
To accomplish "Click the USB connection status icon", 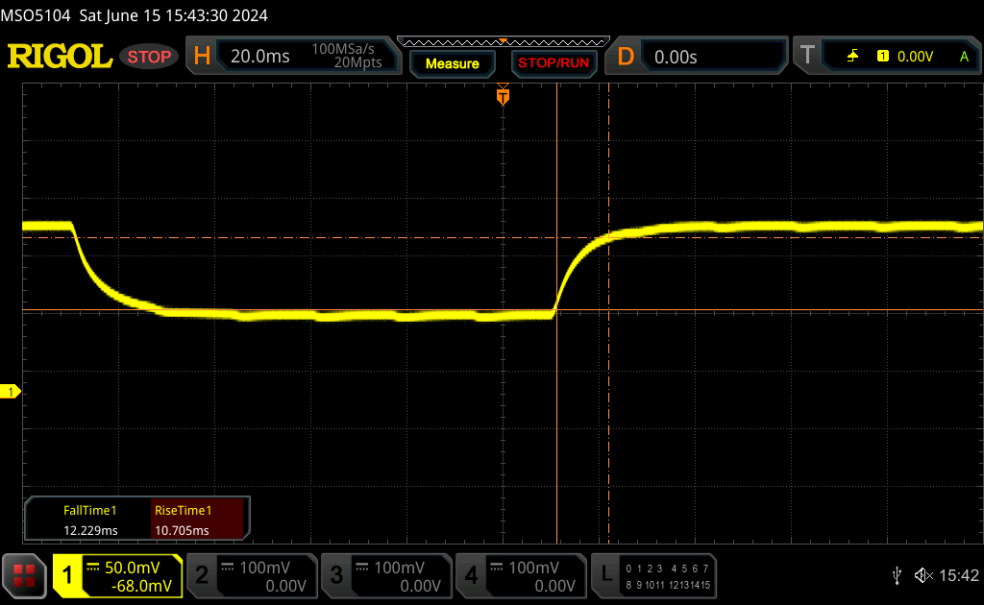I will coord(897,575).
